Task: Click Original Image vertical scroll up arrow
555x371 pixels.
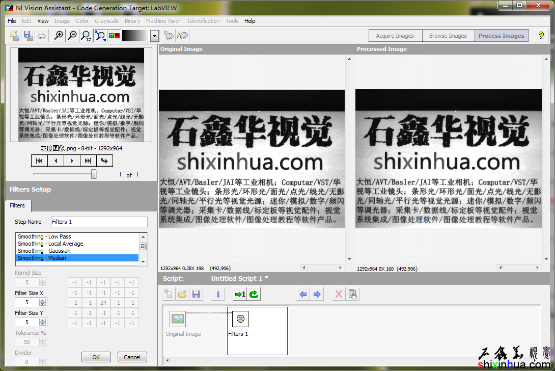Action: pyautogui.click(x=349, y=59)
